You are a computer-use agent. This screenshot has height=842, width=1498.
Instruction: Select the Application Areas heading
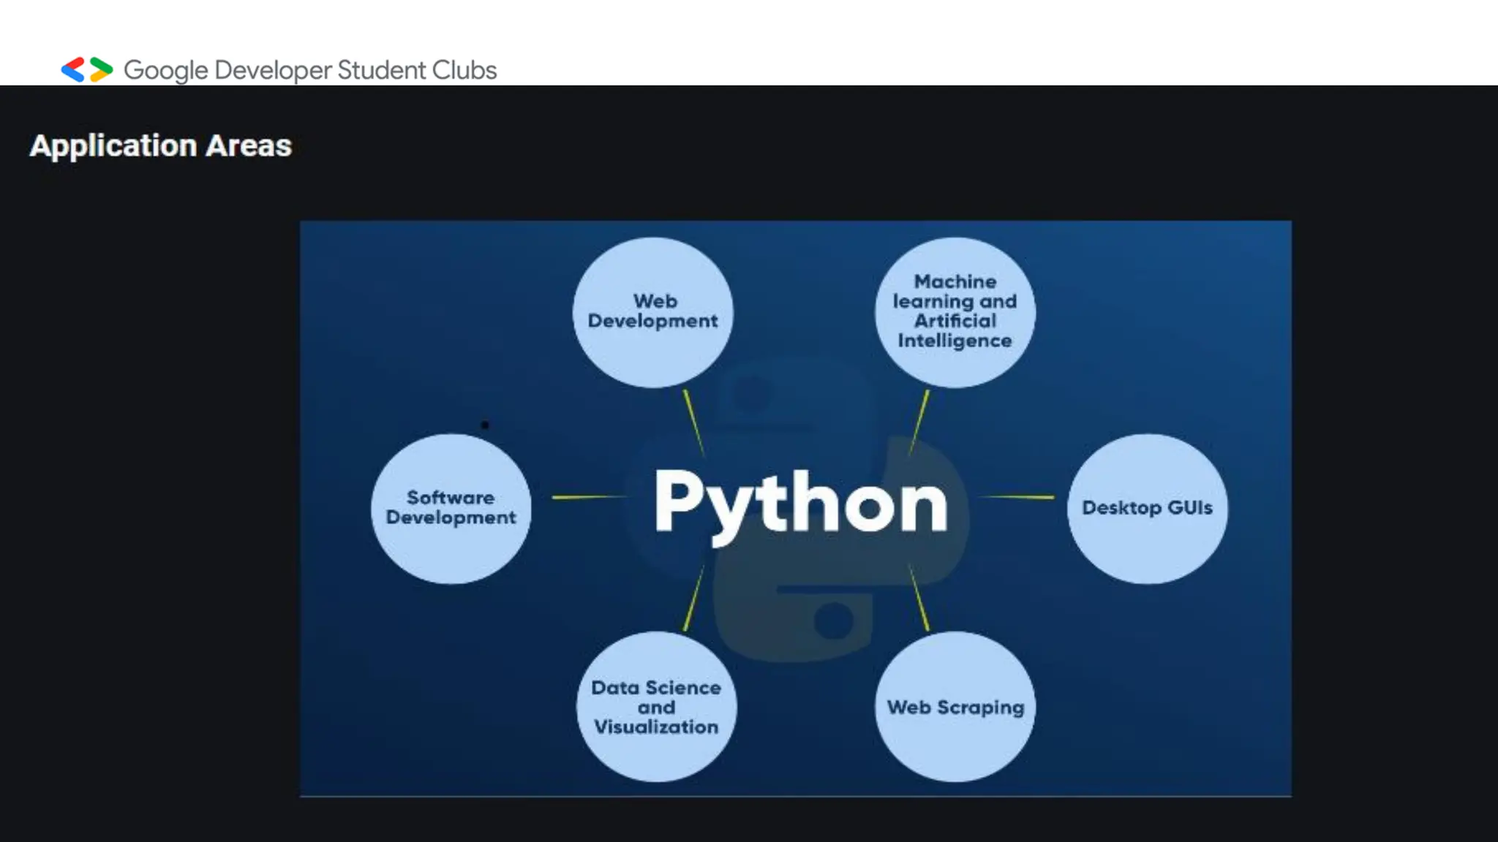pos(161,145)
